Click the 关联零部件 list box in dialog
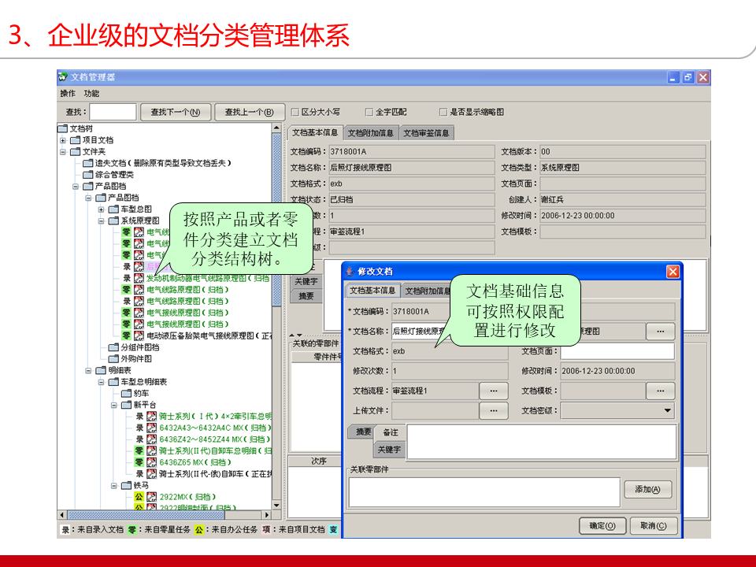Screen dimensions: 756x567 coord(484,492)
